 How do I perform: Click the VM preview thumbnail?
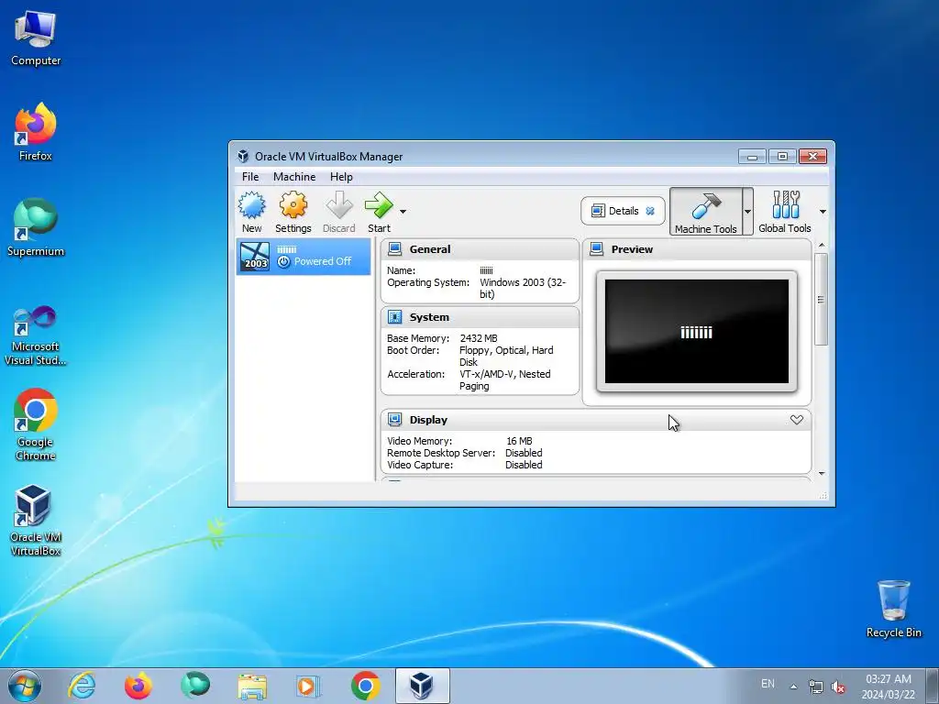(697, 331)
